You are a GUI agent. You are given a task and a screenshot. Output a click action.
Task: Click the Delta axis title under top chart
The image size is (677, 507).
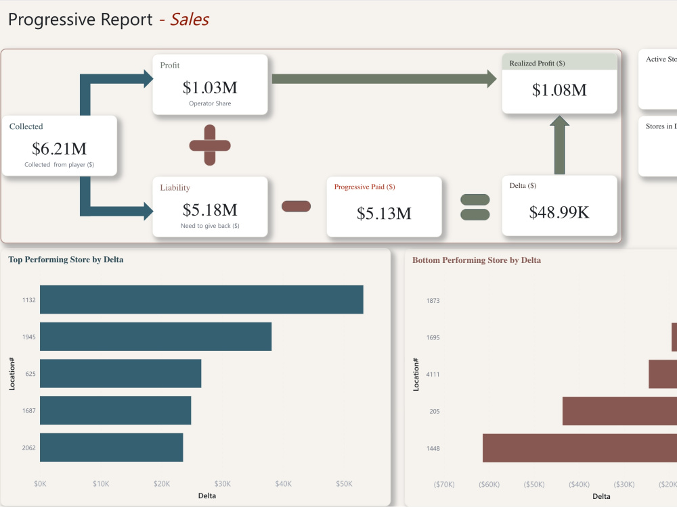(x=206, y=496)
